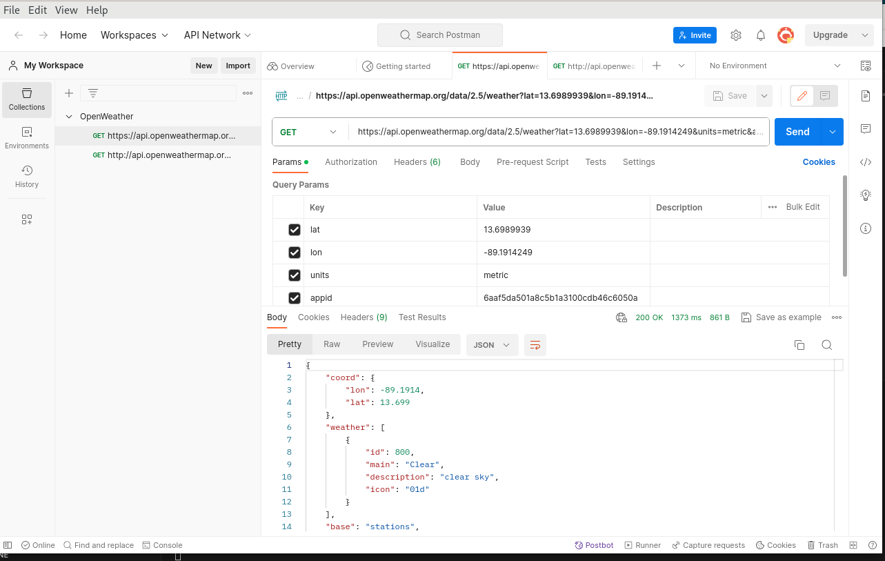This screenshot has width=885, height=561.
Task: Click the New button
Action: [x=203, y=66]
